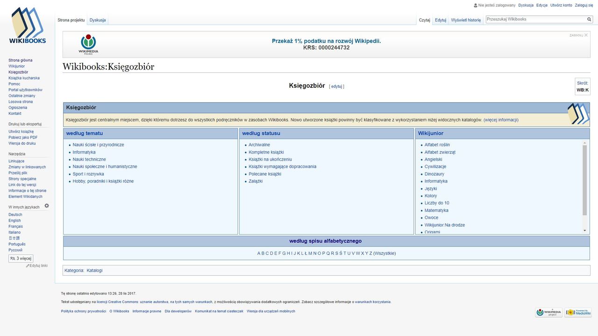Open Liczby do 10 in Wikijunior
Viewport: 598px width, 336px height.
point(437,203)
